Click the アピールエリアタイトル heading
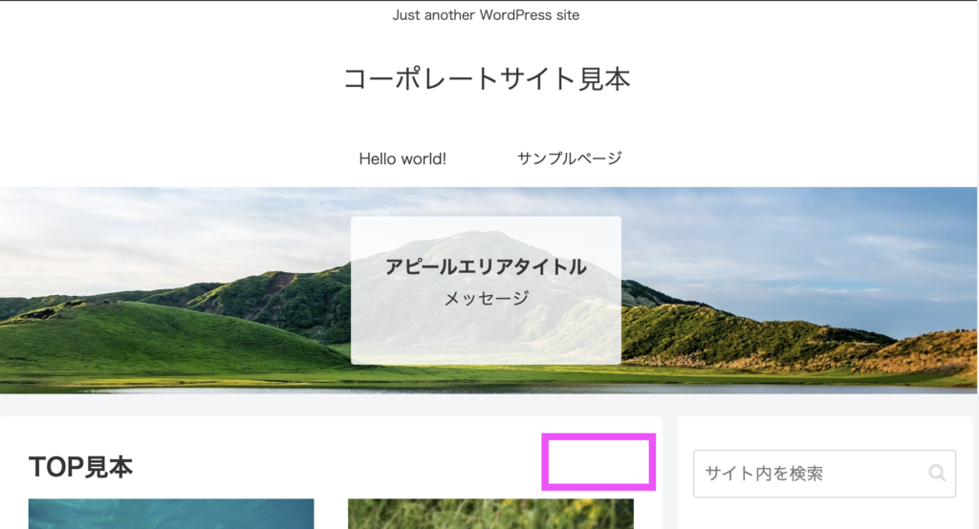979x529 pixels. pos(486,267)
